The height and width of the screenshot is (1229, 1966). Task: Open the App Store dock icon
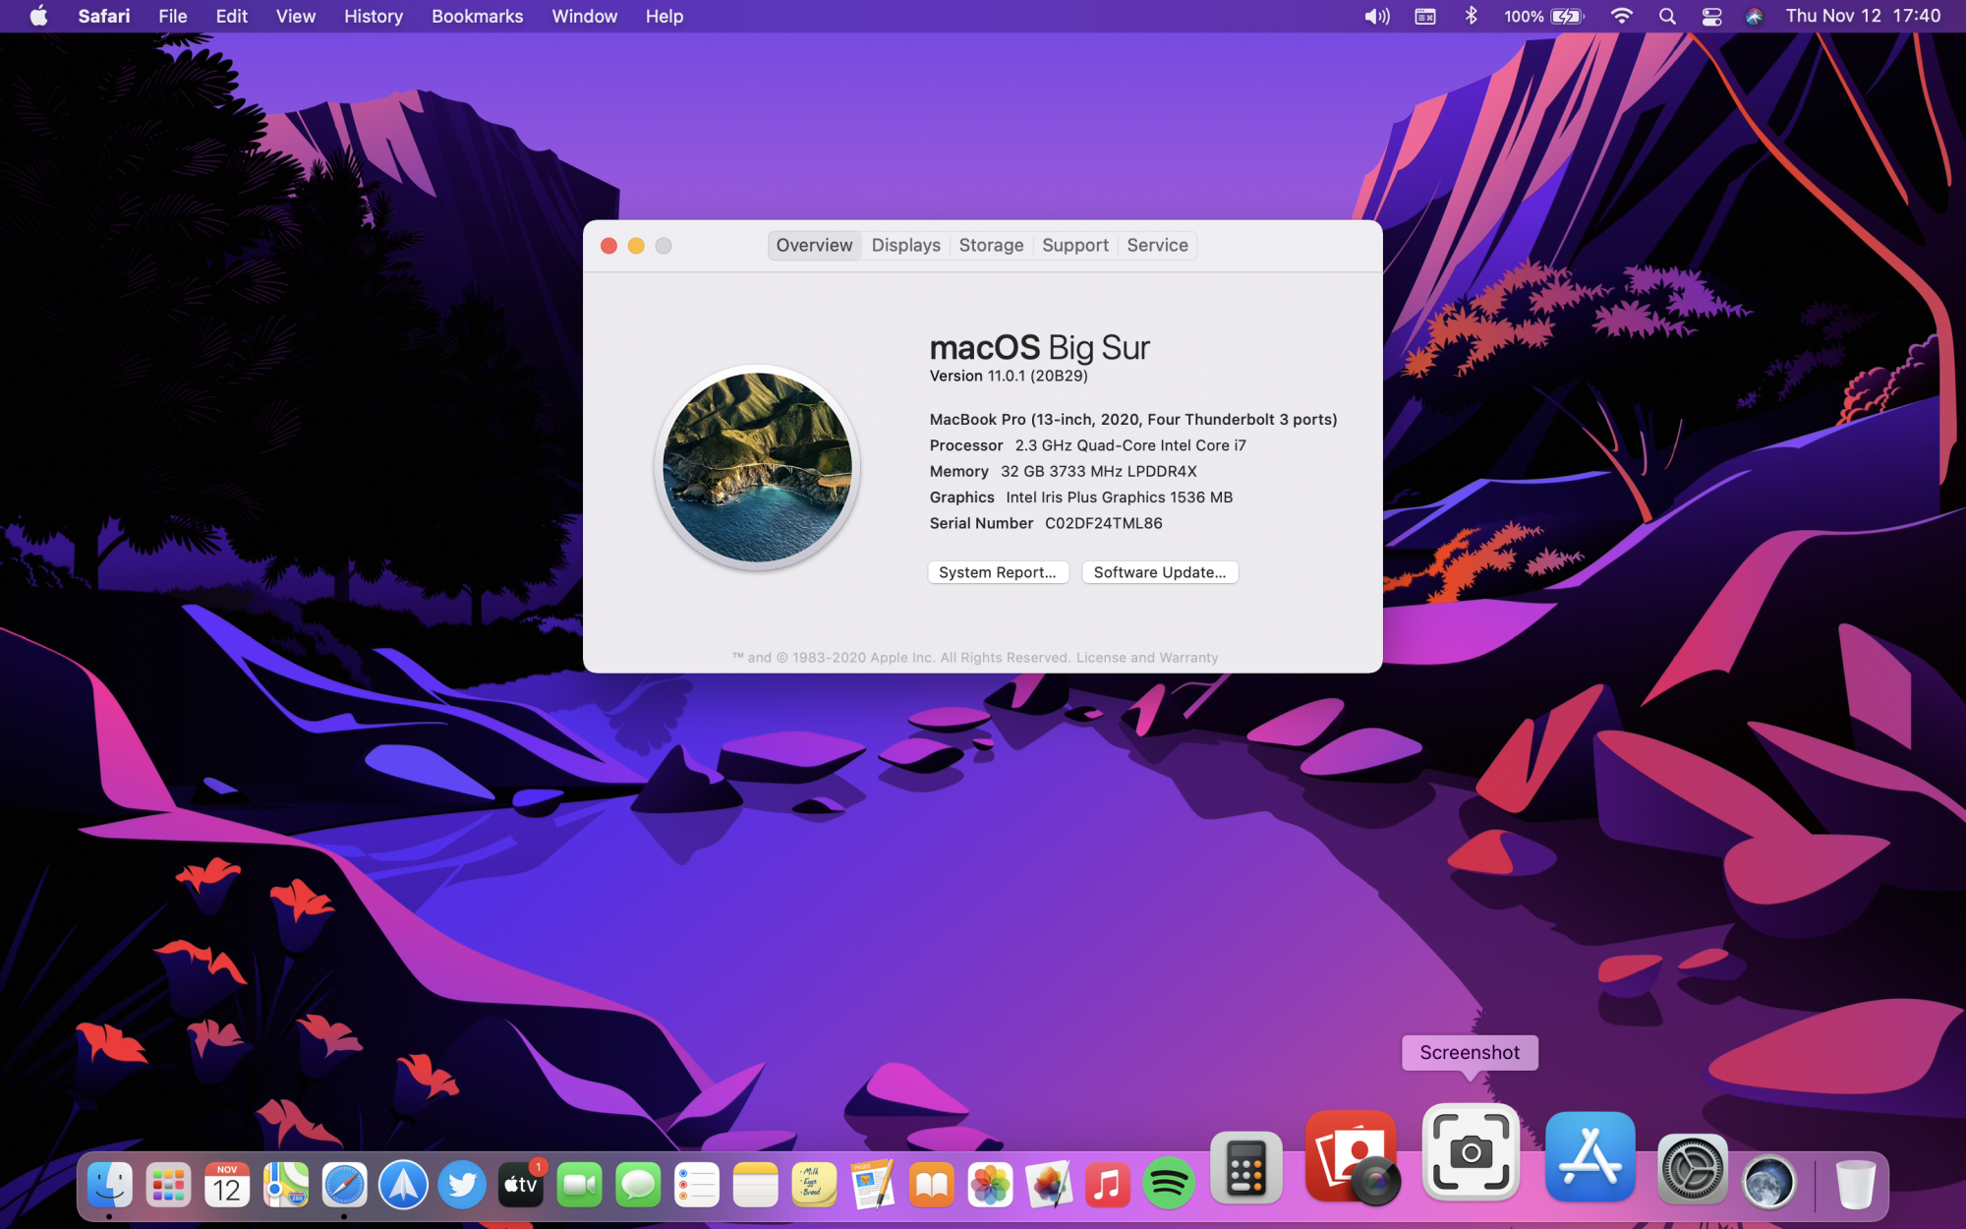pyautogui.click(x=1590, y=1157)
